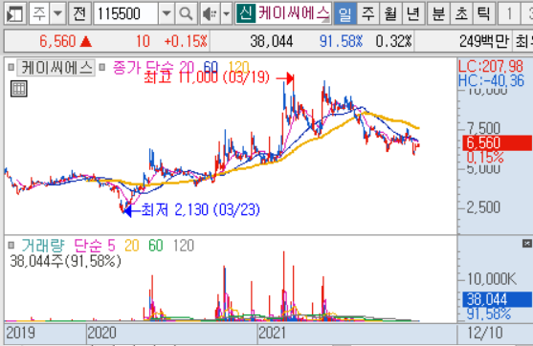Open the dropdown next to the speaker icon
This screenshot has width=533, height=346.
tap(227, 14)
